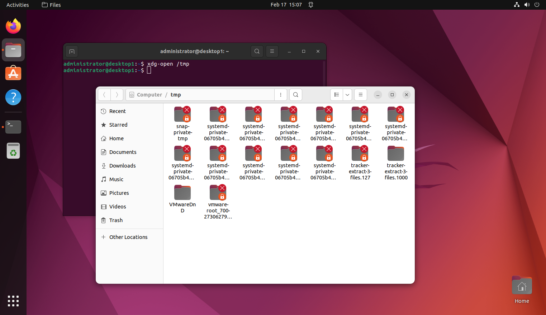Open the terminal search icon
Viewport: 546px width, 315px height.
(257, 51)
